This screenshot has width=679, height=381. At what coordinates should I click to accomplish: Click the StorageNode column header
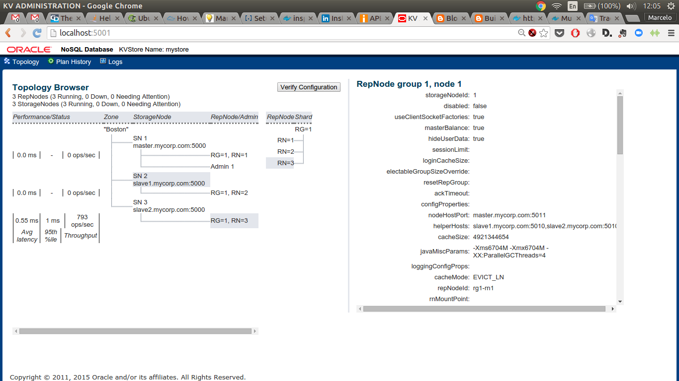click(x=152, y=117)
